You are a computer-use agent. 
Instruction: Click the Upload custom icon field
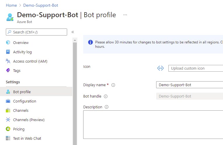coord(196,68)
